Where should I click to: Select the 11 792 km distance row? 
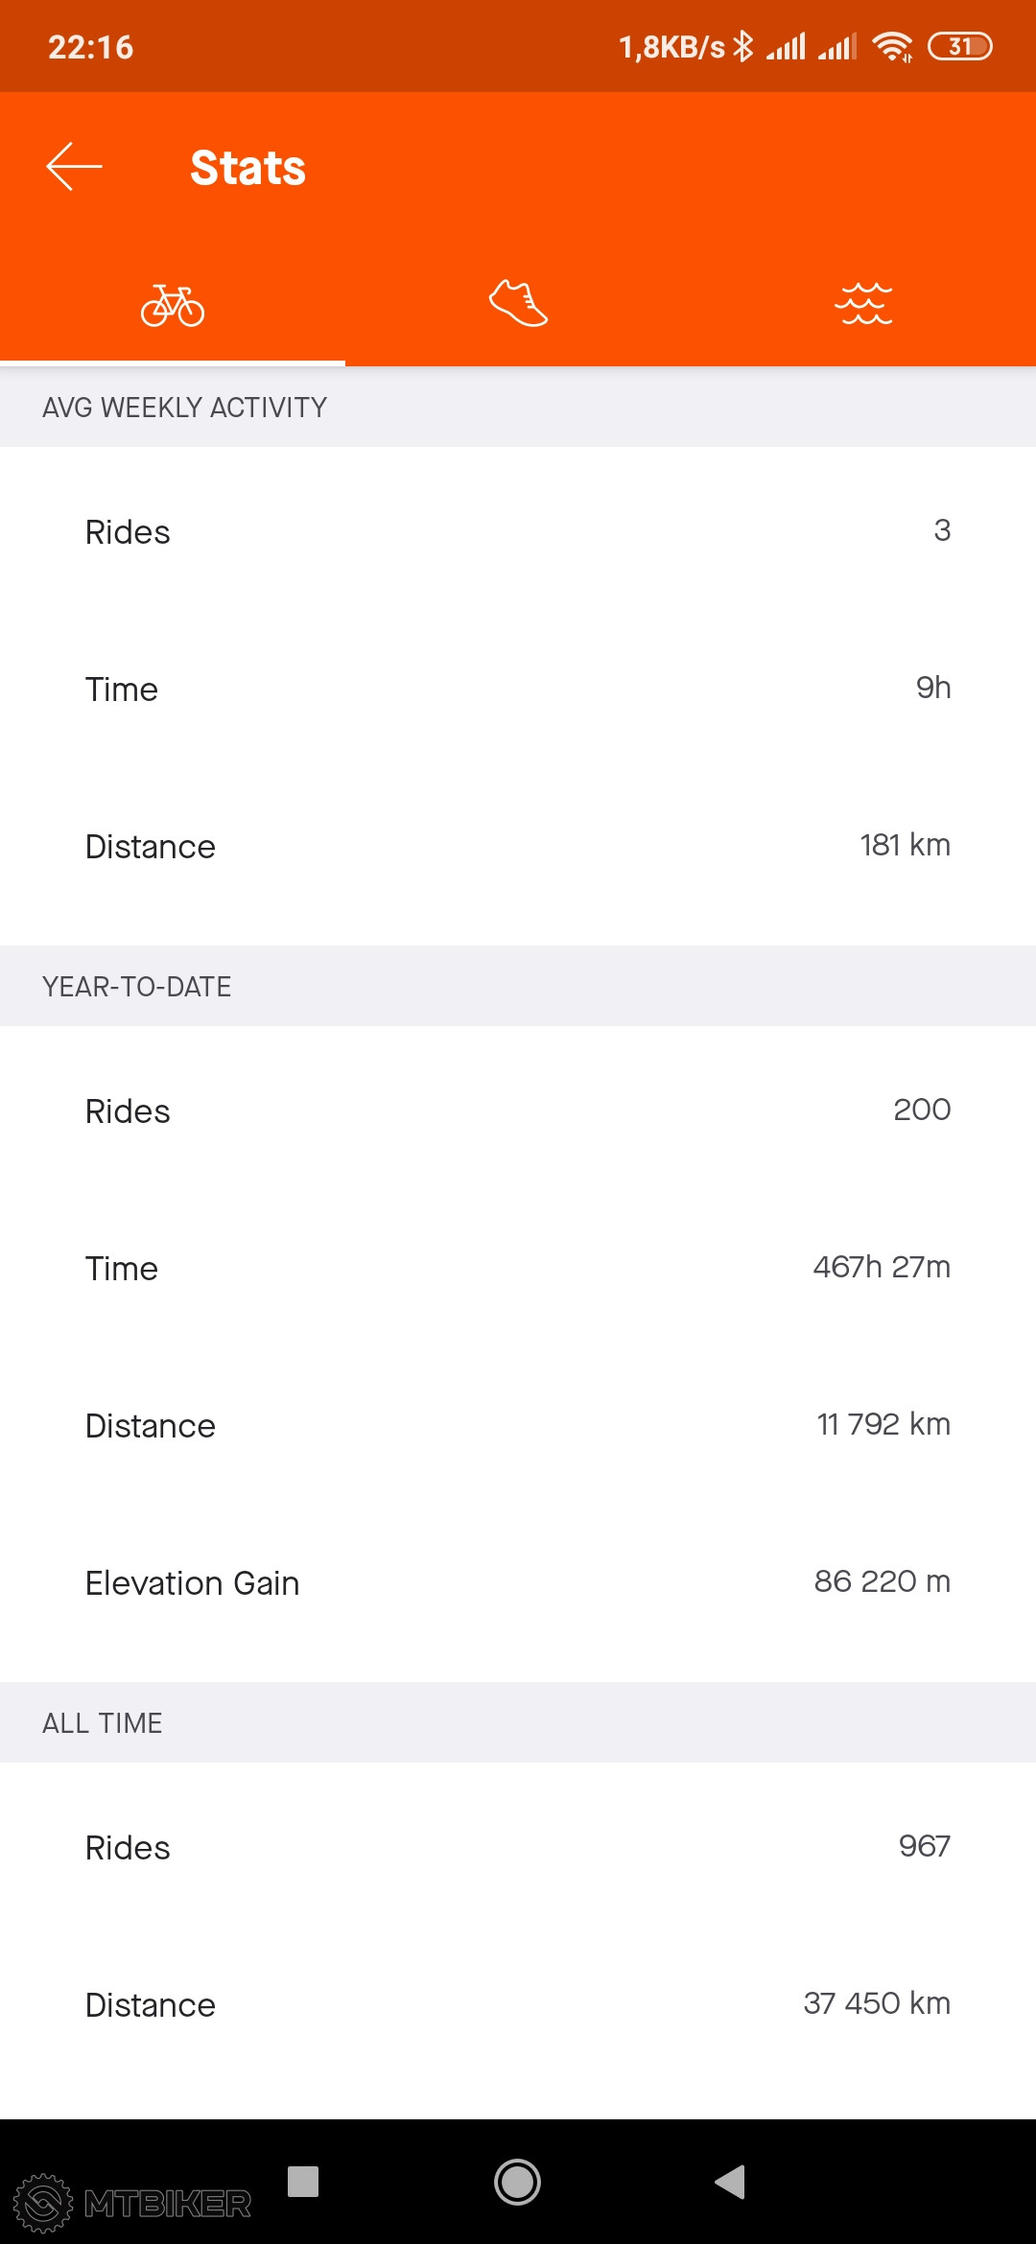click(518, 1425)
